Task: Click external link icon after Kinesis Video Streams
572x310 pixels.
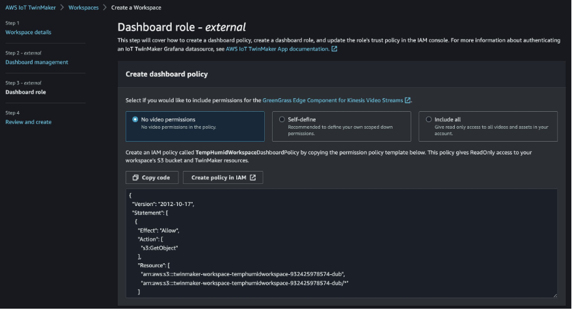Action: pyautogui.click(x=407, y=100)
